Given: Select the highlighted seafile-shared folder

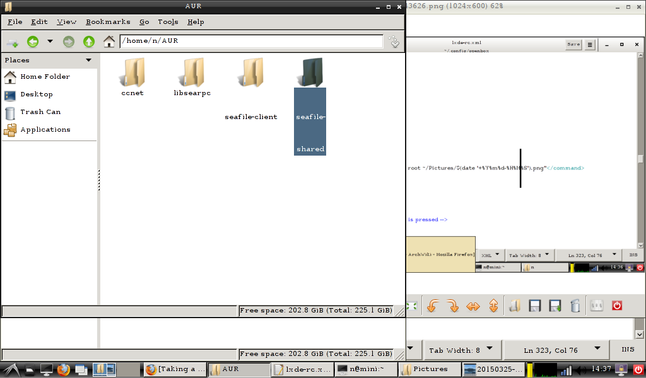Looking at the screenshot, I should (x=310, y=106).
